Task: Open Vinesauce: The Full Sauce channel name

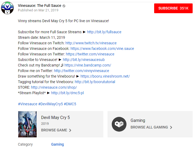Action: click(x=40, y=6)
